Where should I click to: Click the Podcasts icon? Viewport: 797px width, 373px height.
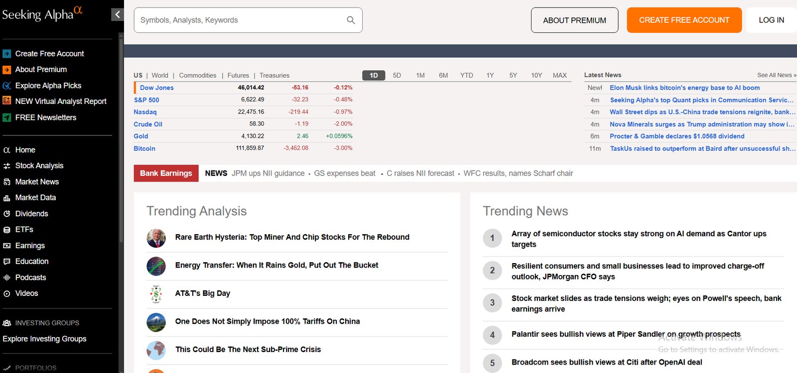point(7,278)
